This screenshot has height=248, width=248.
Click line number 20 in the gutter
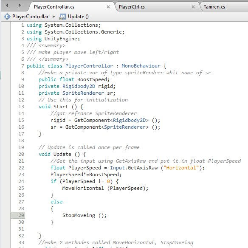tap(21, 154)
